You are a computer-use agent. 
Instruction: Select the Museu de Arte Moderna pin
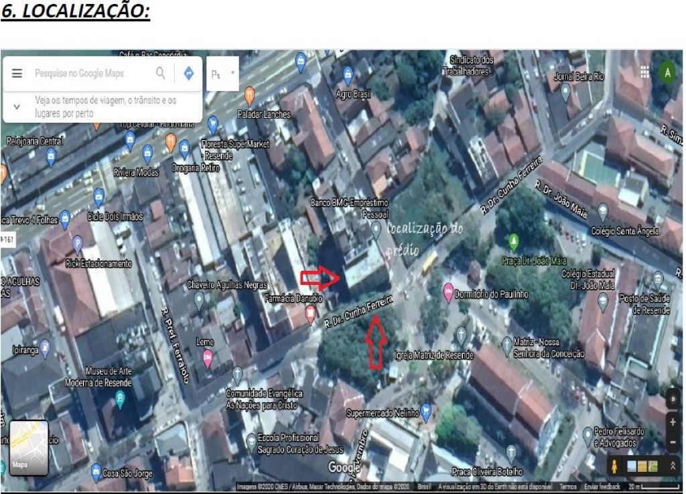point(119,400)
